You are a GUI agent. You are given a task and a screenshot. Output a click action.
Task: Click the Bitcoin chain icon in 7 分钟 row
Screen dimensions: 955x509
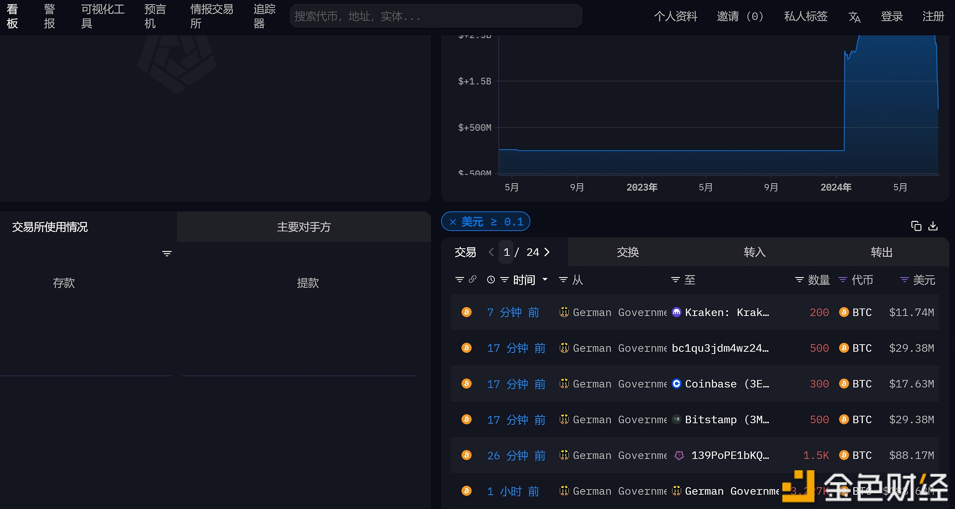pyautogui.click(x=466, y=312)
